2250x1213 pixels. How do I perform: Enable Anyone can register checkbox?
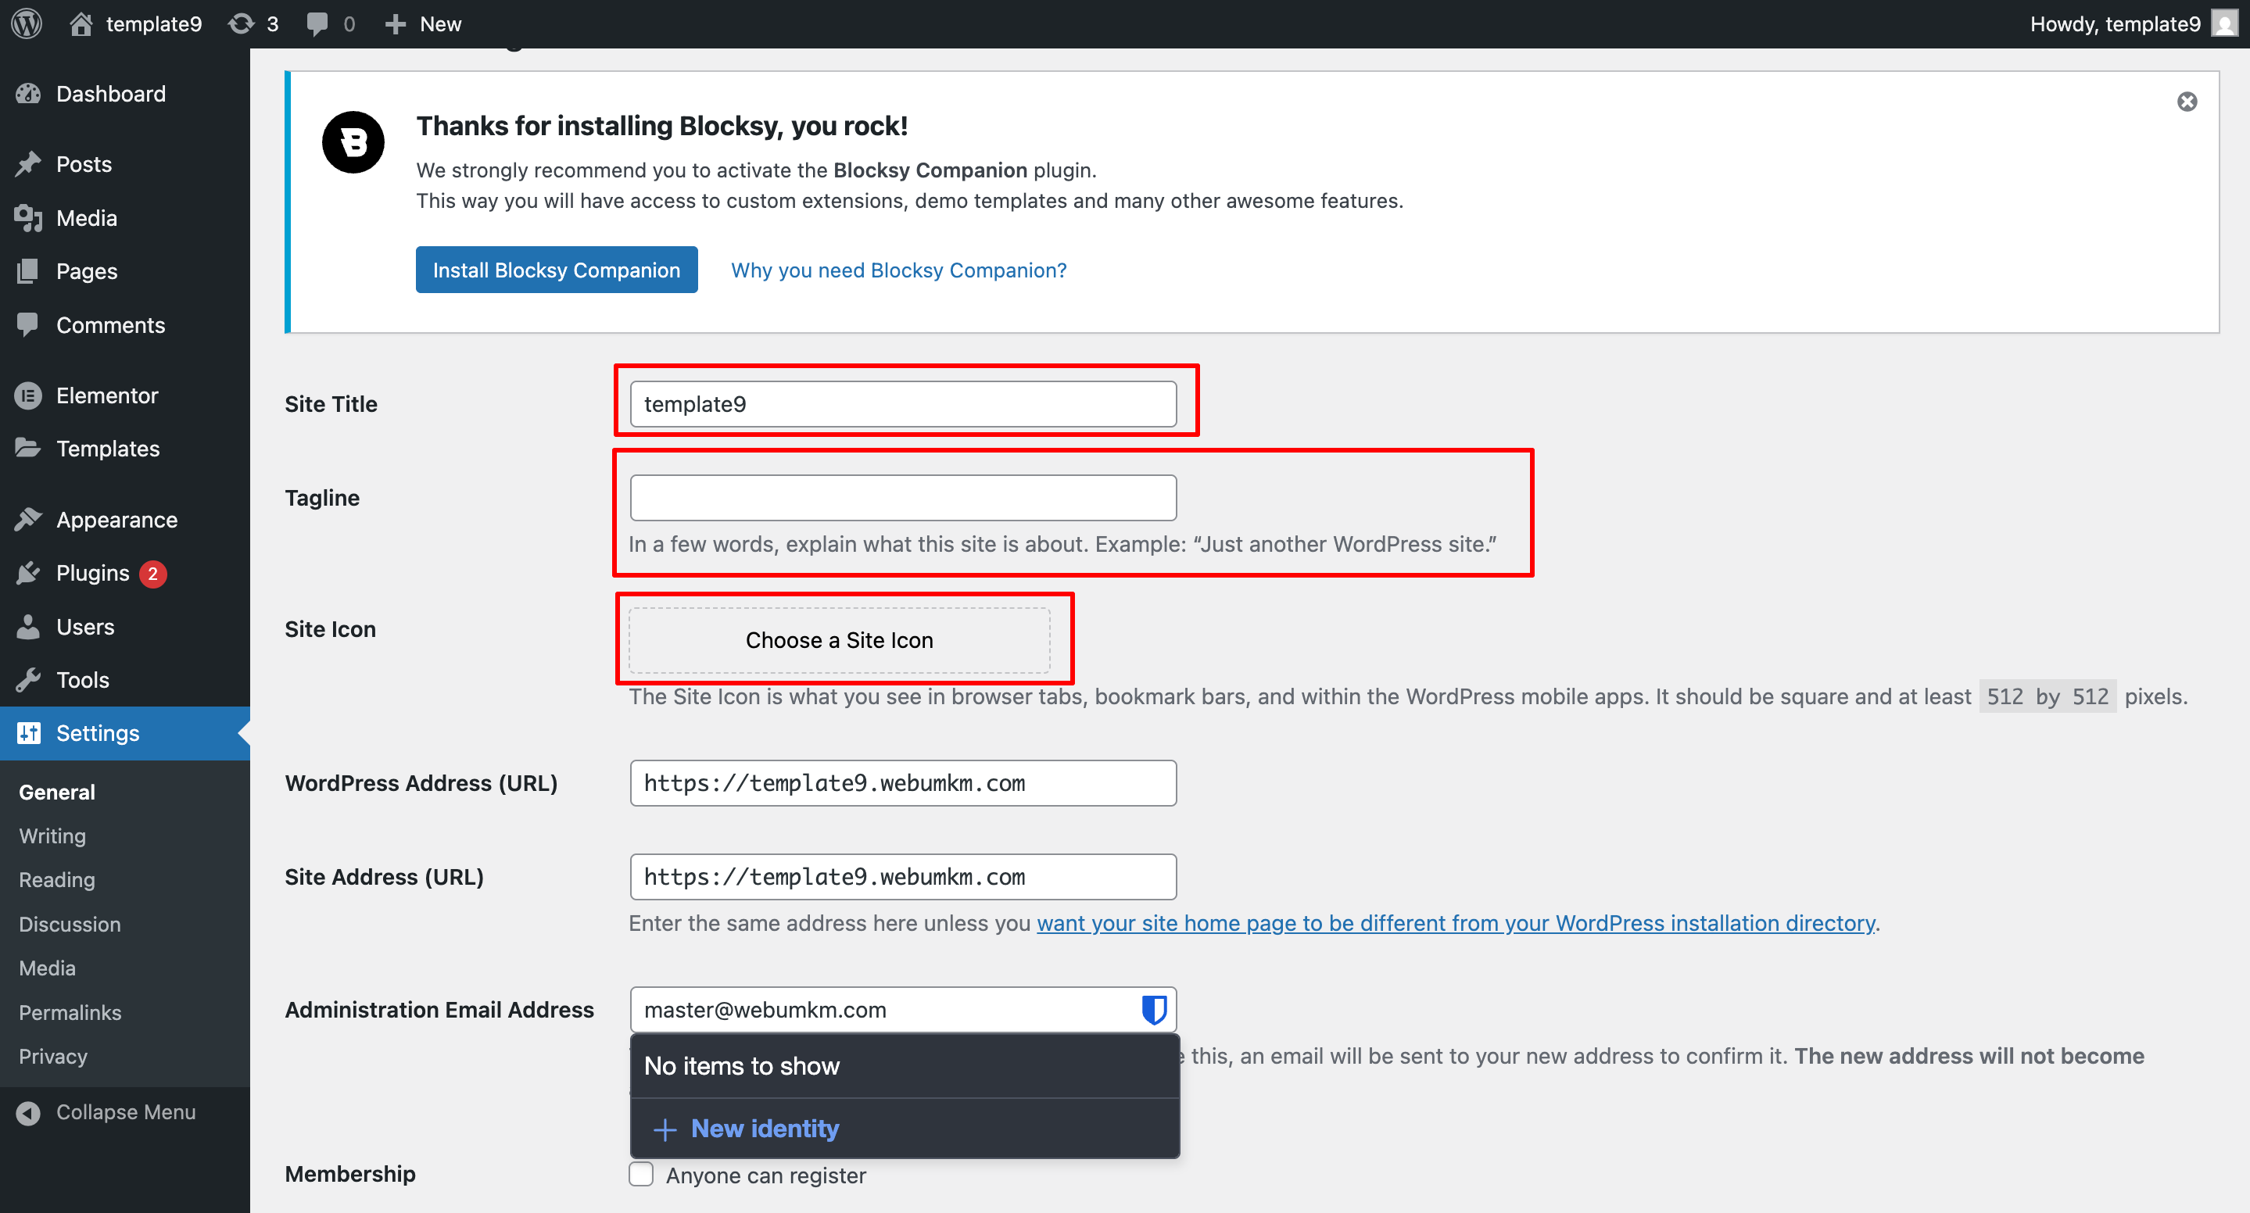(x=641, y=1174)
